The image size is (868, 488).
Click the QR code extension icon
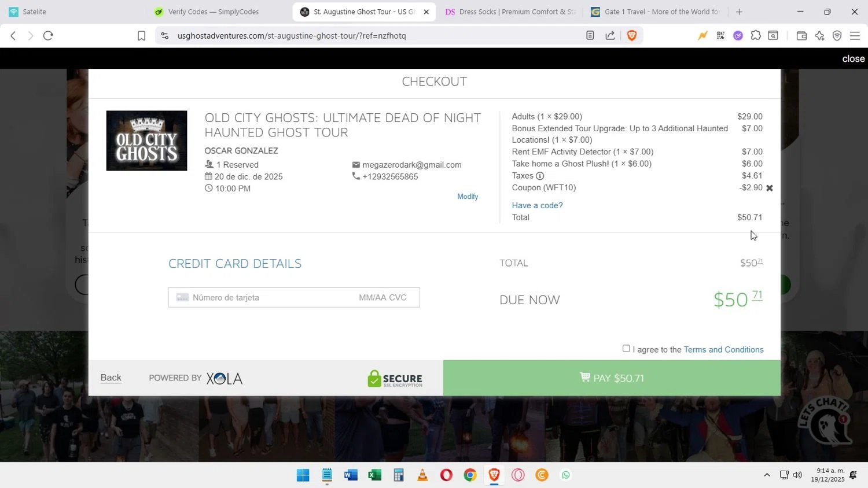[720, 36]
